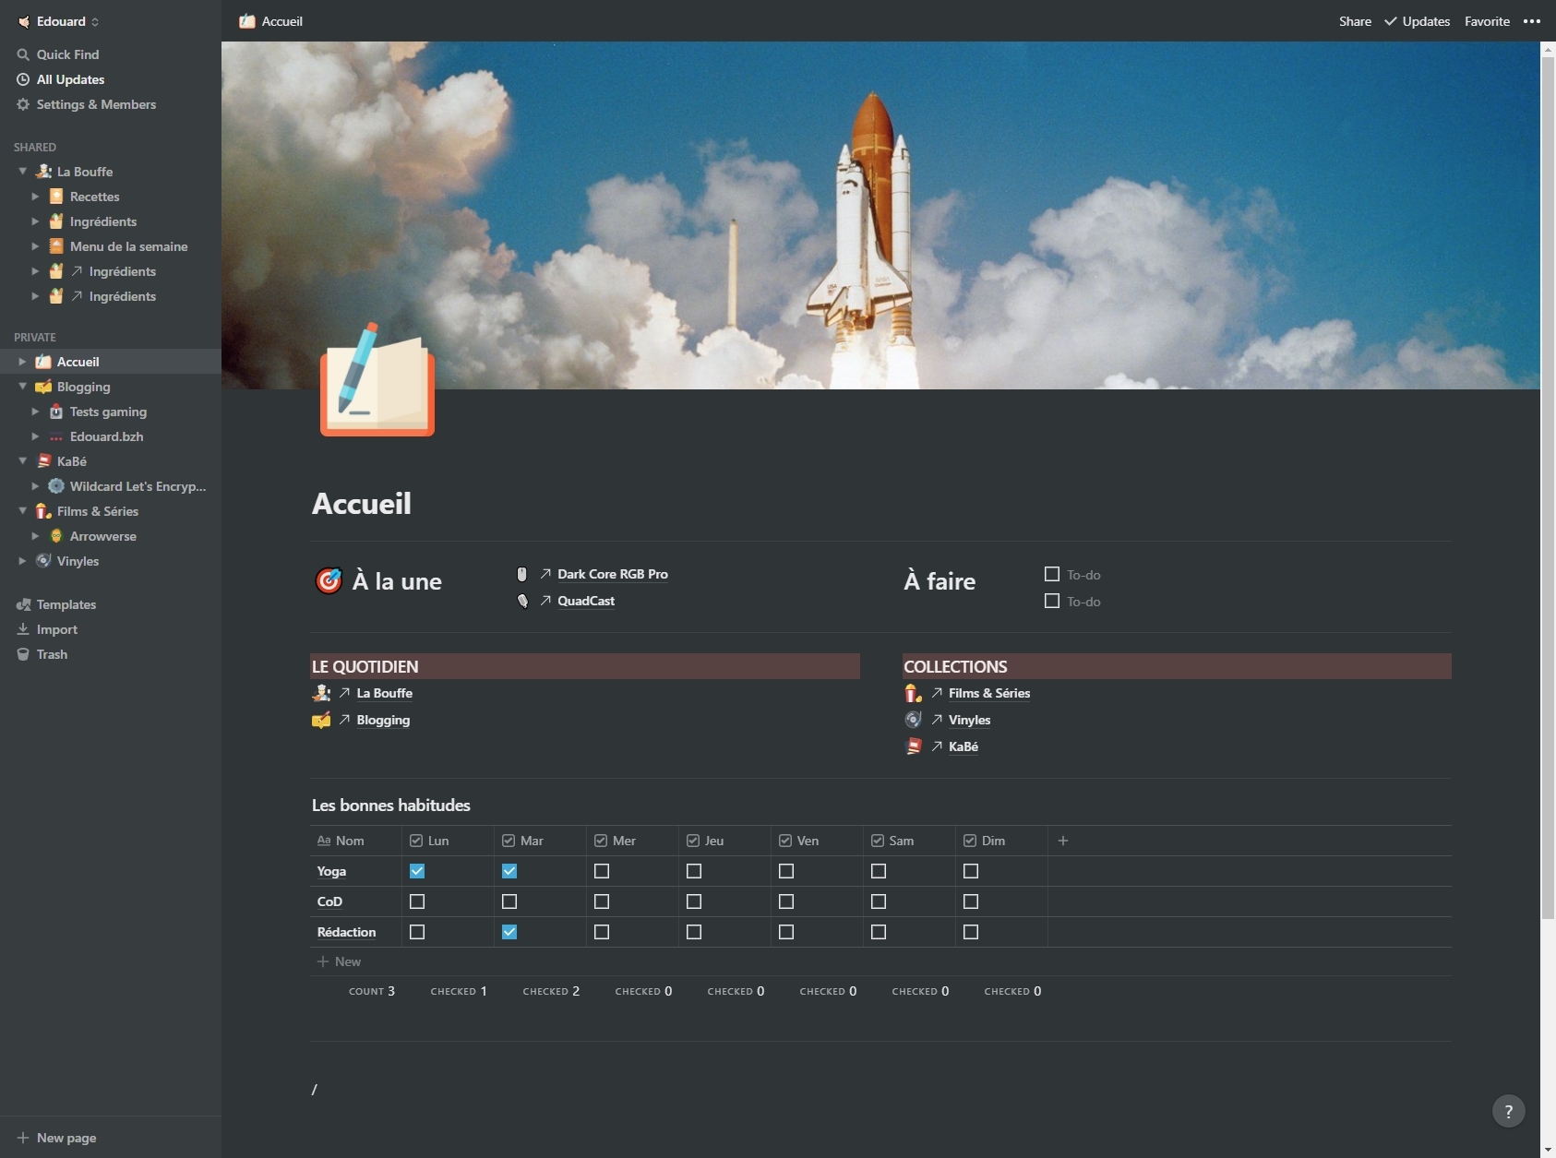Collapse the Films & Séries tree
The width and height of the screenshot is (1556, 1158).
[x=22, y=511]
